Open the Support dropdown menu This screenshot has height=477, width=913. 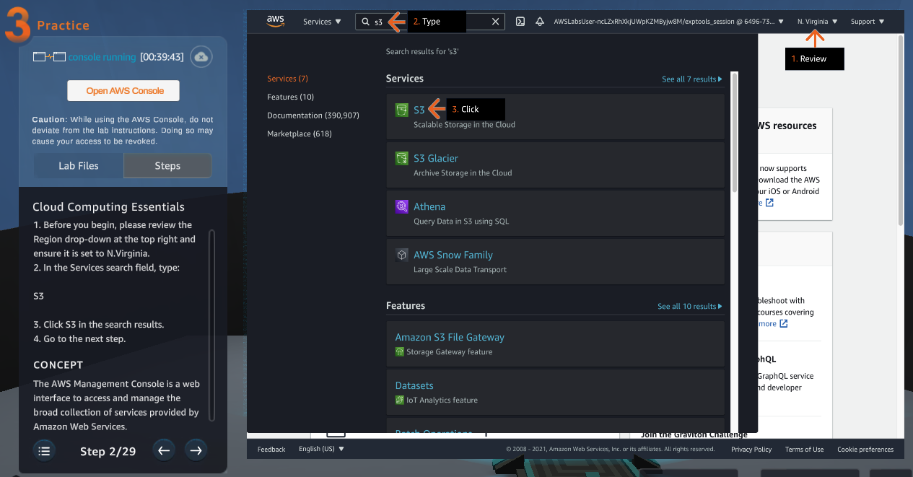click(x=867, y=22)
